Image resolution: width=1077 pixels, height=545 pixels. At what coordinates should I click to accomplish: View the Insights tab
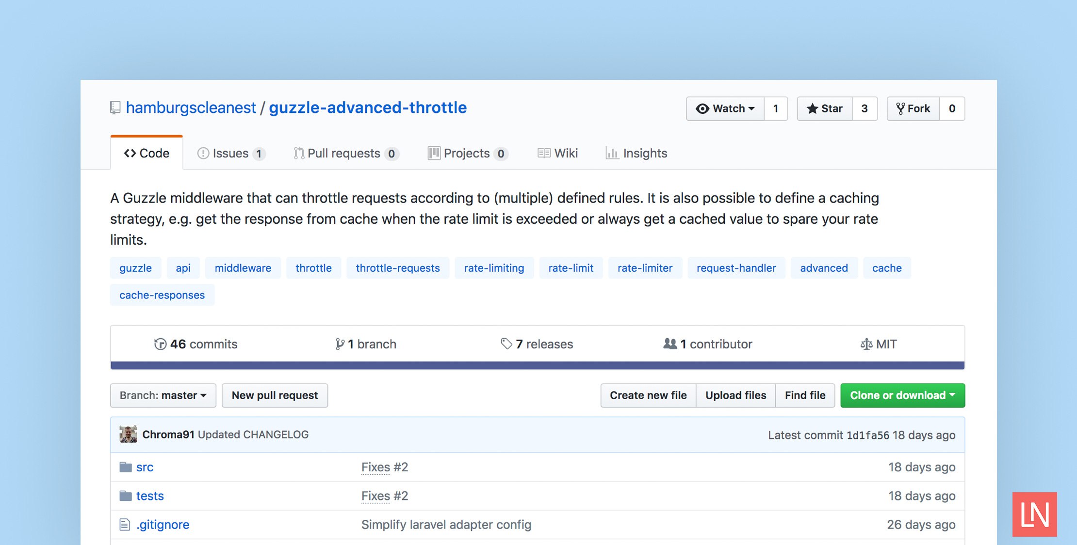[636, 153]
